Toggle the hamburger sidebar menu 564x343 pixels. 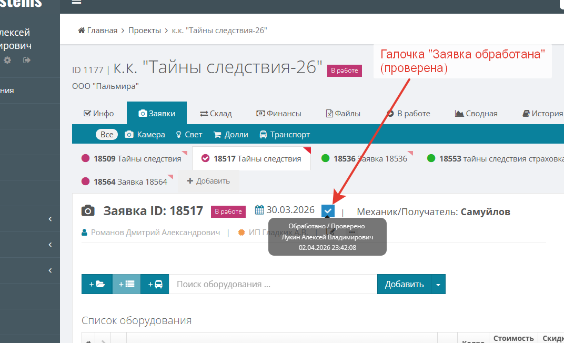point(76,2)
